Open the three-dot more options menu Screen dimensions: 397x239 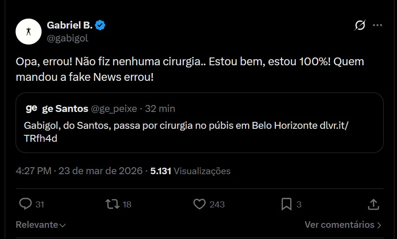(x=378, y=26)
